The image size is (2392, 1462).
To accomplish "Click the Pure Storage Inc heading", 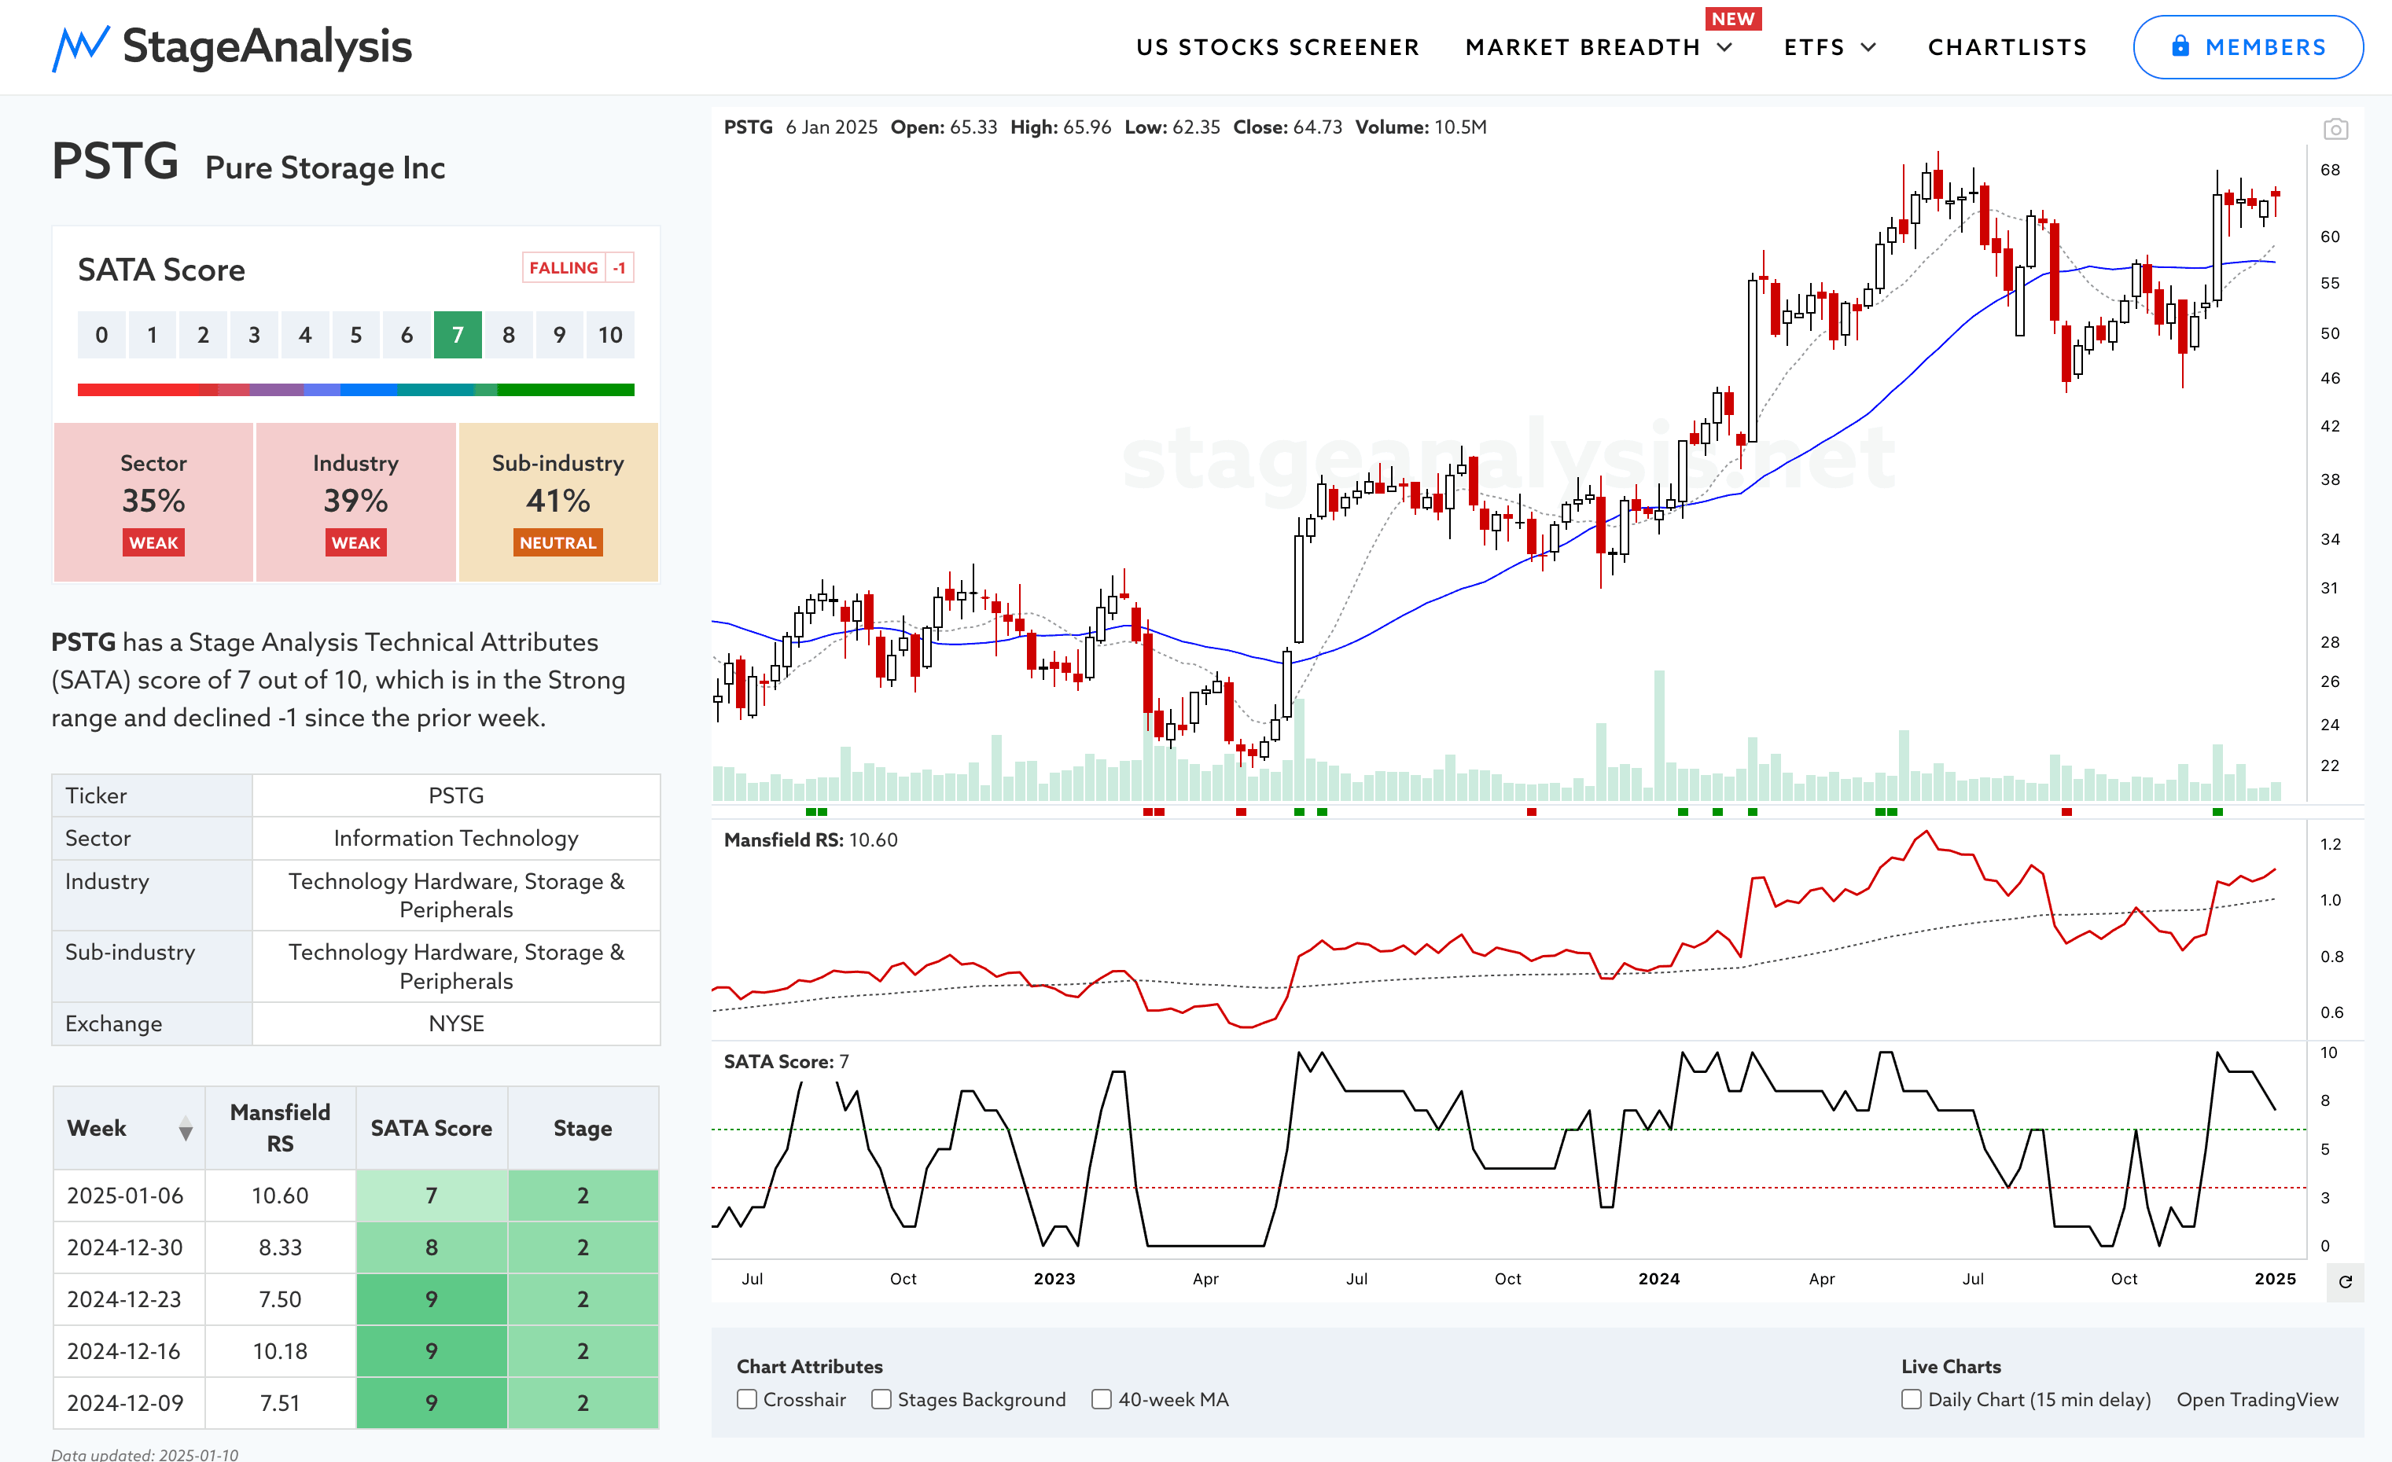I will click(326, 168).
